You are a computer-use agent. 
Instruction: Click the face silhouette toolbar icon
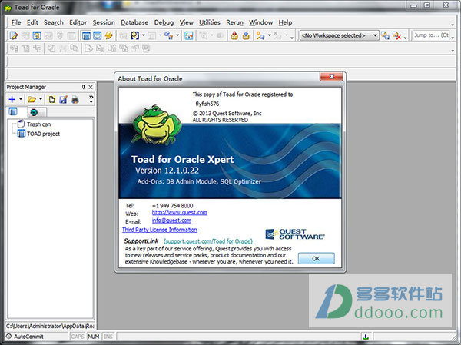[134, 35]
